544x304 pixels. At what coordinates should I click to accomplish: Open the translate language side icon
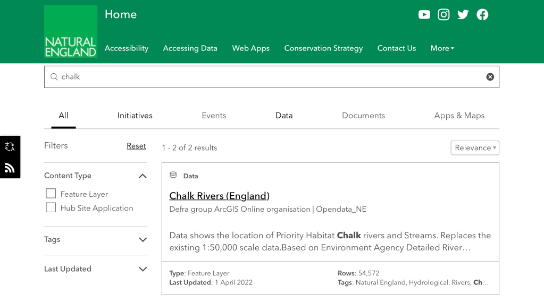[10, 147]
